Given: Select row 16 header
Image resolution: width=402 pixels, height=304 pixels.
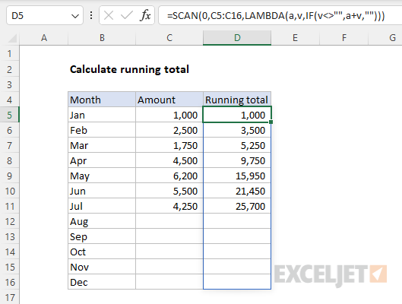Looking at the screenshot, I should click(x=9, y=282).
